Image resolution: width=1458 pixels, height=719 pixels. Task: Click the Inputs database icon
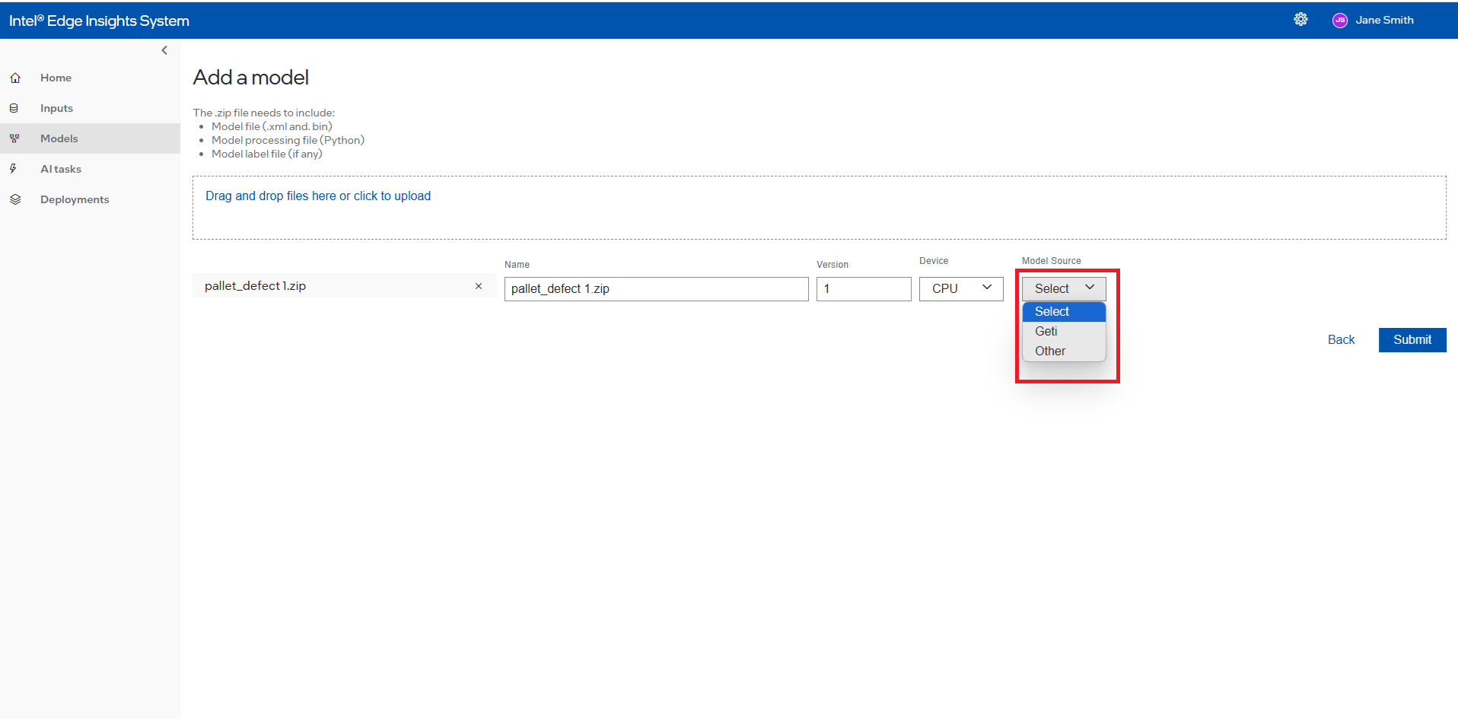14,108
